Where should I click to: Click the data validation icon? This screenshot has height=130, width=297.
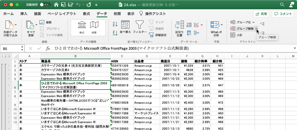pyautogui.click(x=197, y=25)
